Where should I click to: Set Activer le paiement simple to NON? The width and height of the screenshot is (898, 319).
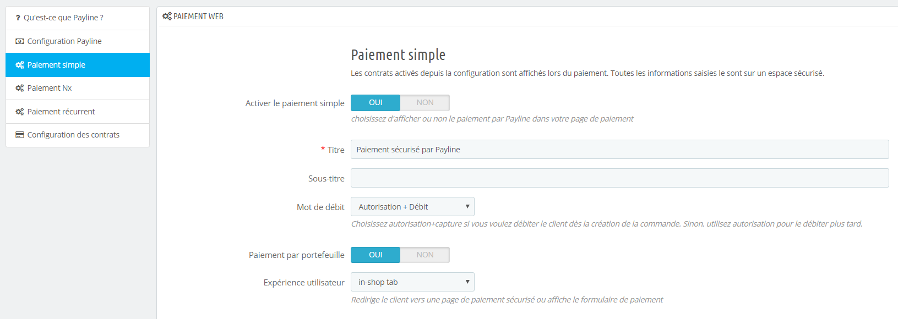(x=424, y=103)
